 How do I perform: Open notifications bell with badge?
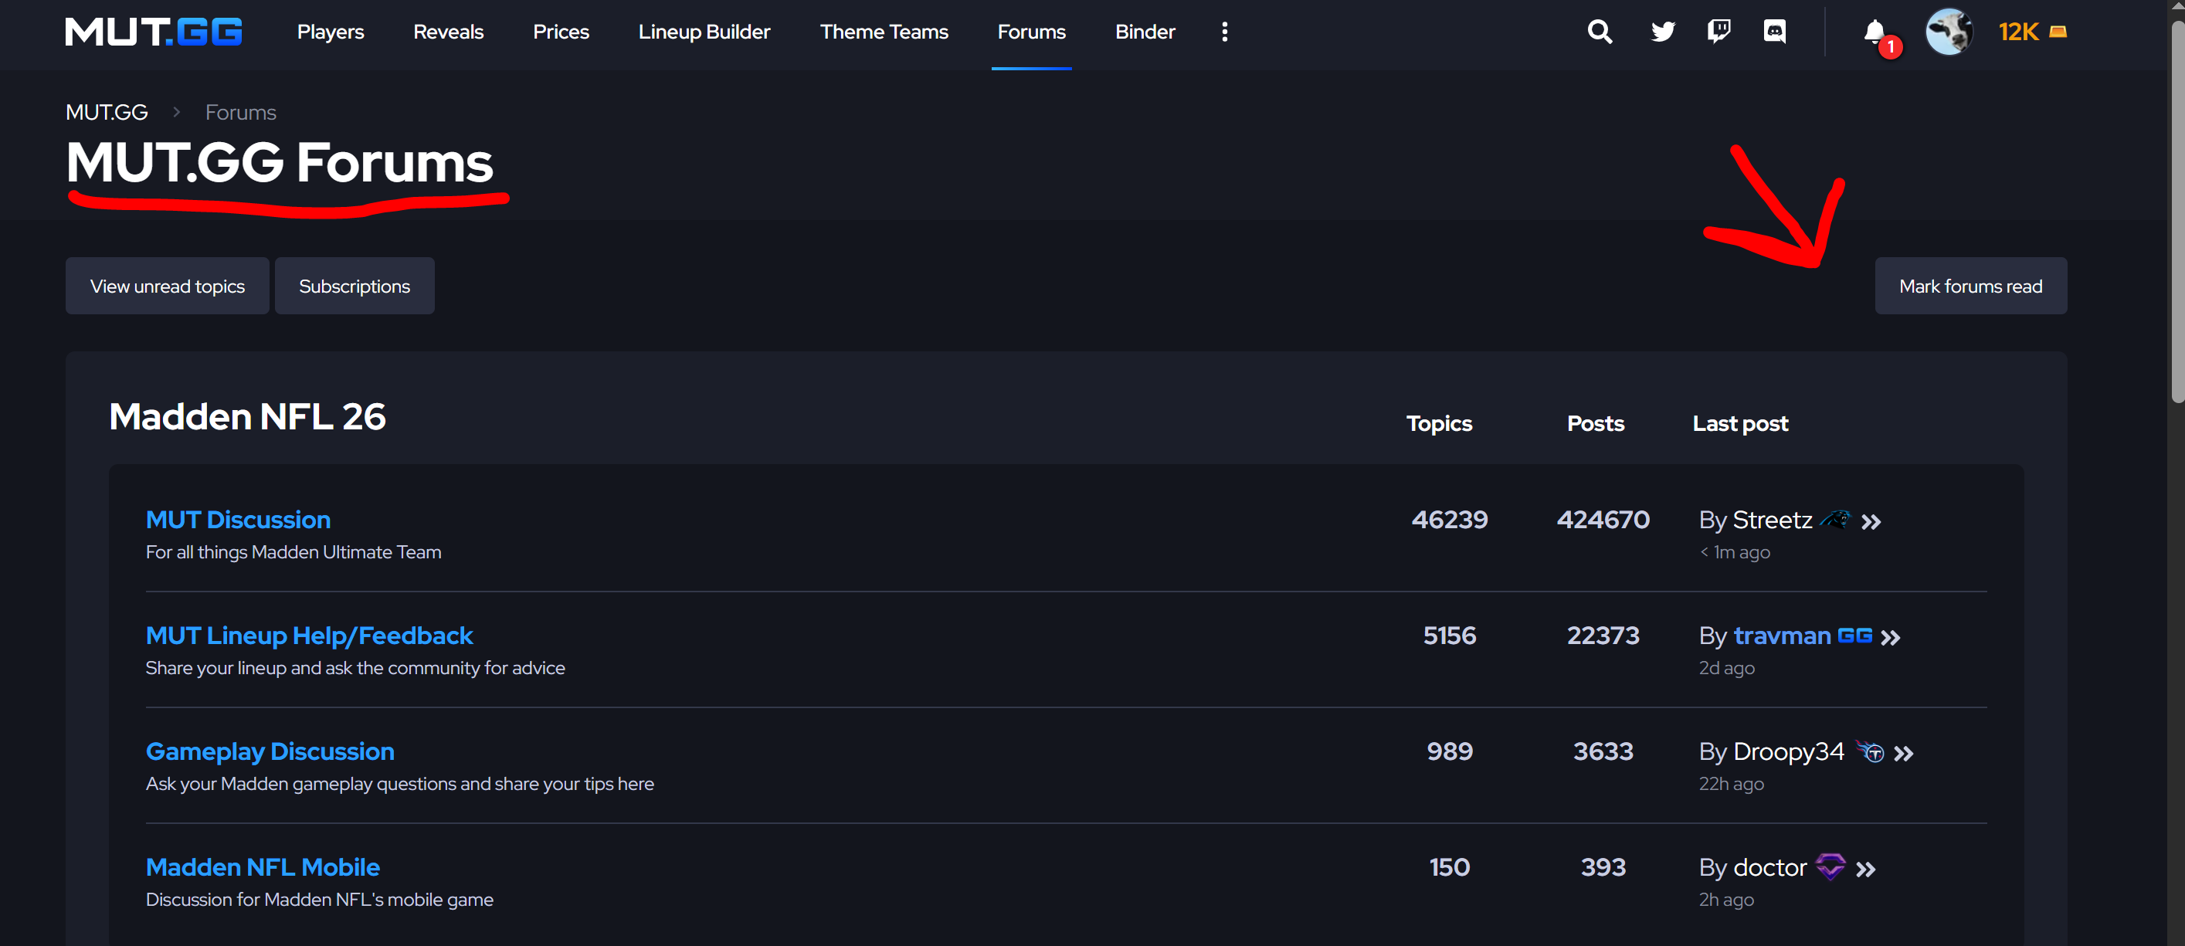click(x=1875, y=32)
